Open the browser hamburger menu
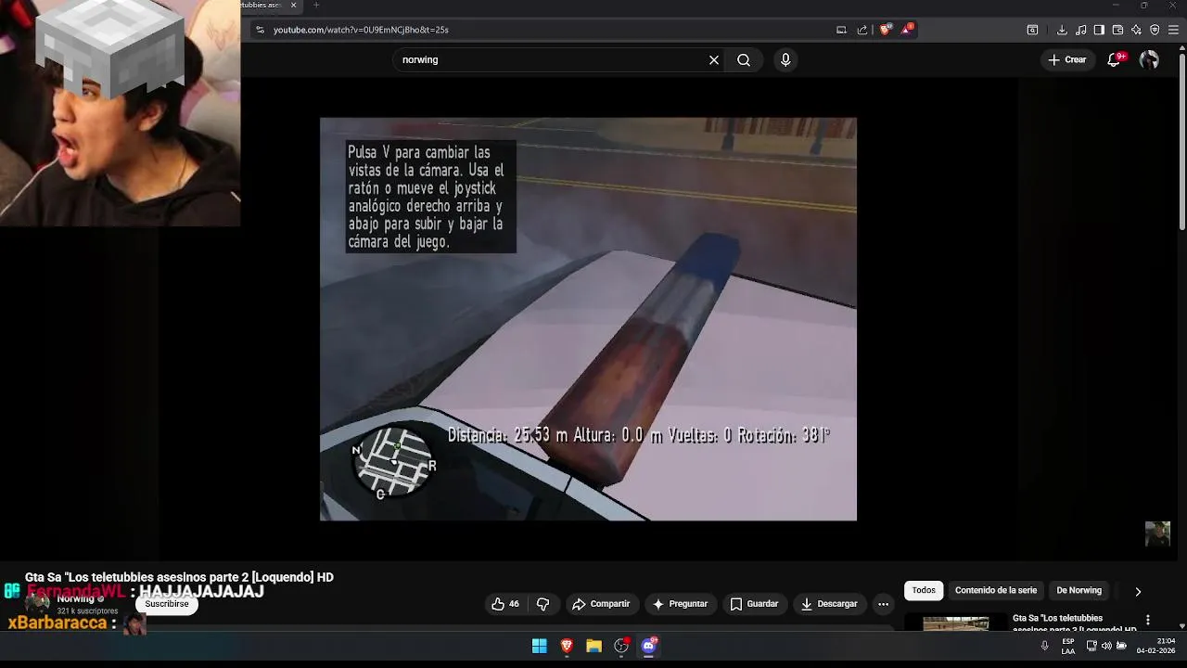Viewport: 1187px width, 668px height. pos(1173,30)
